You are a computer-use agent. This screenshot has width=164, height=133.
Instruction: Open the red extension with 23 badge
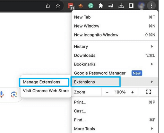(x=71, y=6)
